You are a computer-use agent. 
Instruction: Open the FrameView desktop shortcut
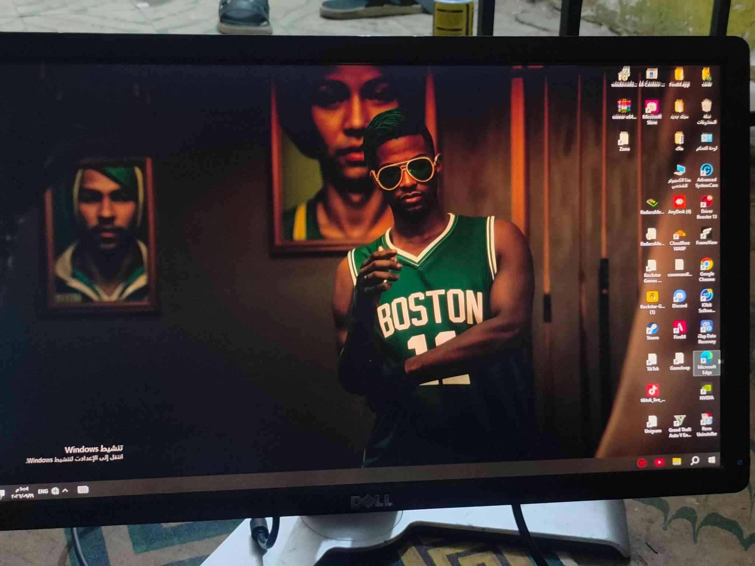pyautogui.click(x=706, y=236)
